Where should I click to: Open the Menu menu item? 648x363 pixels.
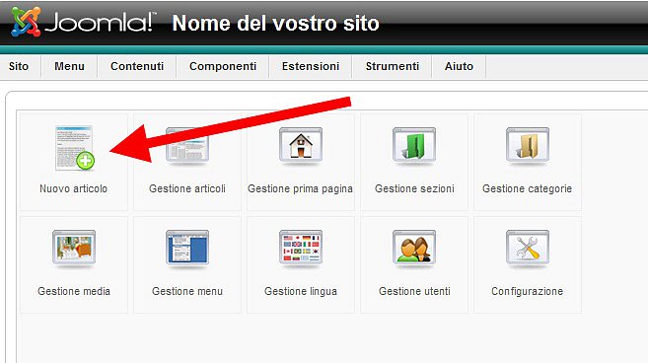[x=69, y=66]
